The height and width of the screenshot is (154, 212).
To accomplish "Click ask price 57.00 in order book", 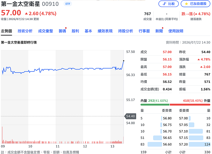I will tap(183, 118).
